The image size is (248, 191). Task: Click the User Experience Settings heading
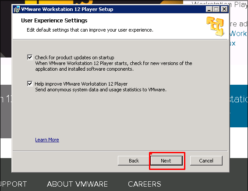coord(54,21)
